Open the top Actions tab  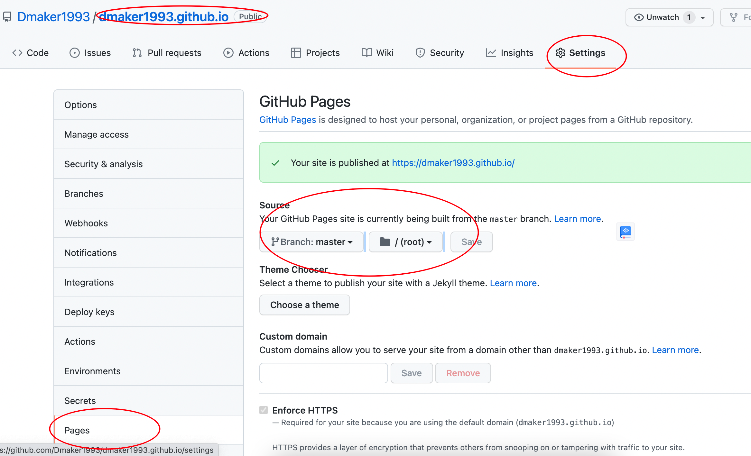click(x=246, y=53)
